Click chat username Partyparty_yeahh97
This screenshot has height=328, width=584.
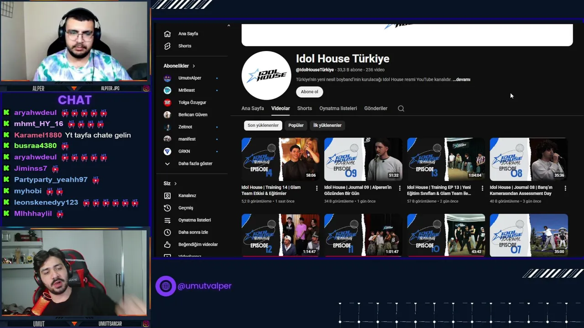[x=51, y=179]
